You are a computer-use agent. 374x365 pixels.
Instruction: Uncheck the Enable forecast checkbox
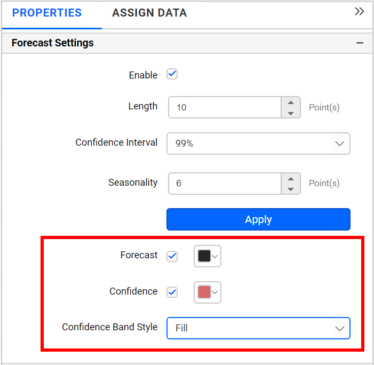(172, 74)
